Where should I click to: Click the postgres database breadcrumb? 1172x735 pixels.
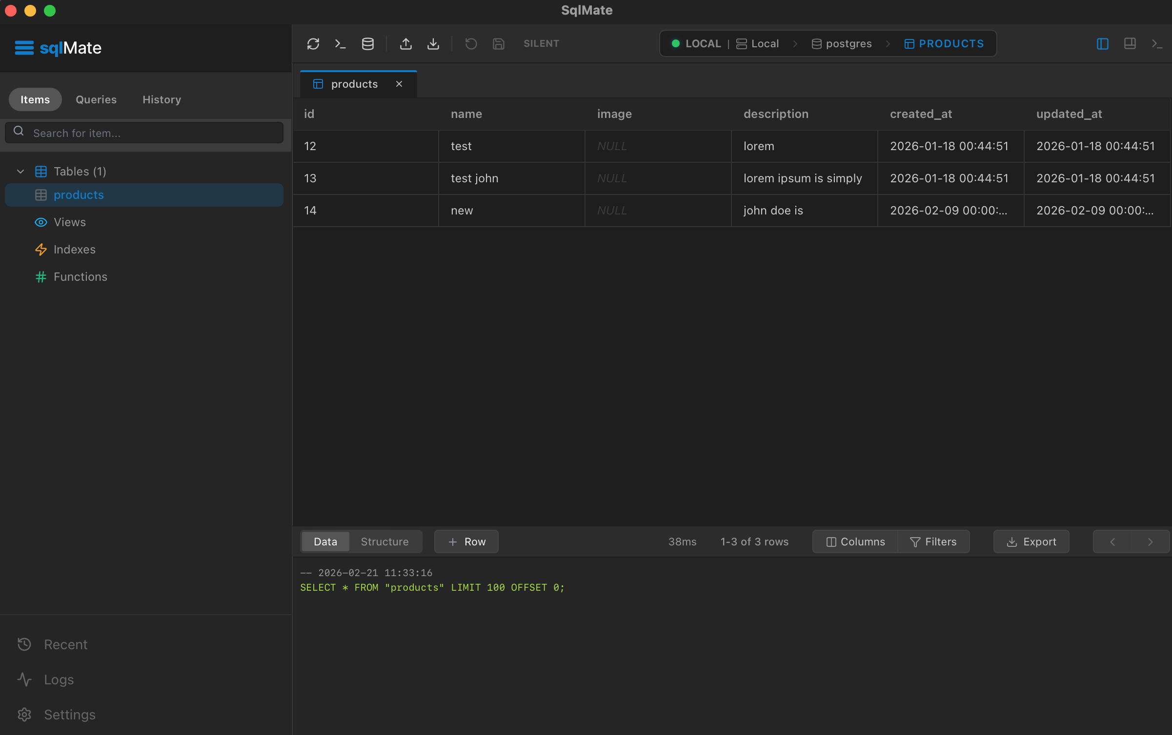click(x=842, y=44)
